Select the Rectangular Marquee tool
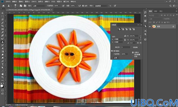Image resolution: width=178 pixels, height=107 pixels. pos(2,16)
